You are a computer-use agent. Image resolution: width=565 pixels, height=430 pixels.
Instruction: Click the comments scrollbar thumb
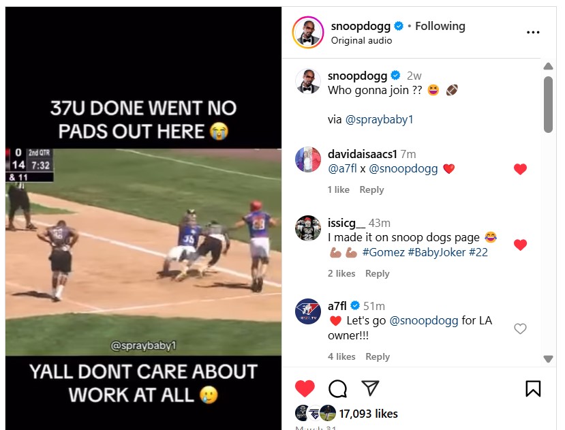548,104
